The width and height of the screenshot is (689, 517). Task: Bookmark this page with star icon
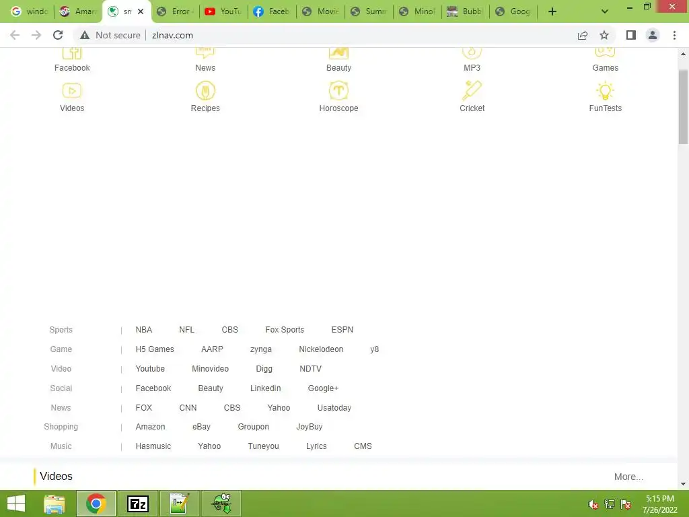click(x=604, y=35)
